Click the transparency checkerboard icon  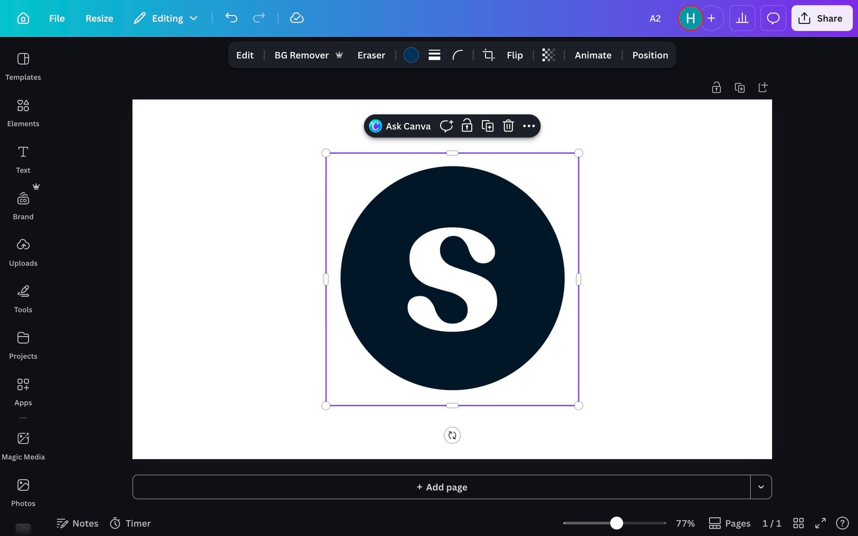[548, 55]
